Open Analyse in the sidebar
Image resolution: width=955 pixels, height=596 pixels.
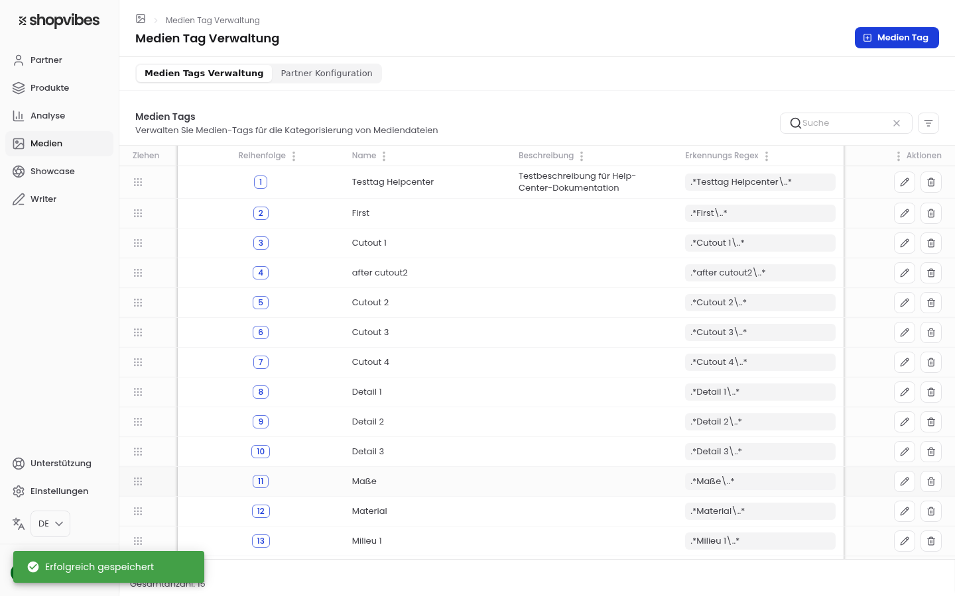click(59, 116)
